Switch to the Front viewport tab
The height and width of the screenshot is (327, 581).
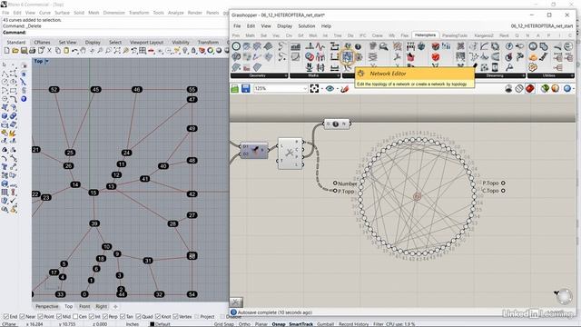[84, 307]
